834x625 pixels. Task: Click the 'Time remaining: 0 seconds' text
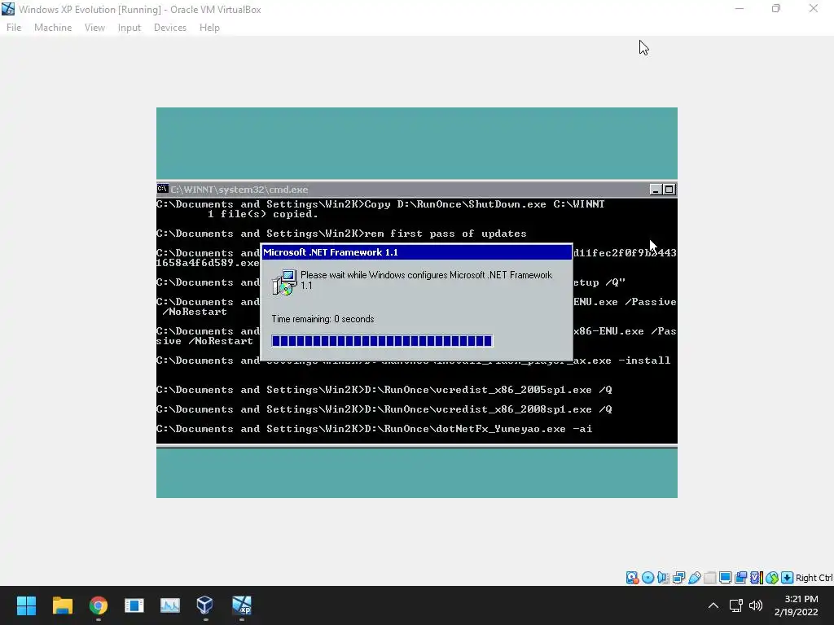(x=323, y=319)
